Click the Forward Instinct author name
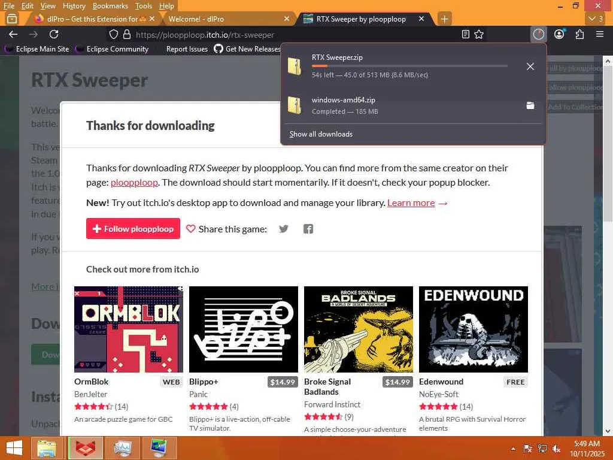 point(332,404)
